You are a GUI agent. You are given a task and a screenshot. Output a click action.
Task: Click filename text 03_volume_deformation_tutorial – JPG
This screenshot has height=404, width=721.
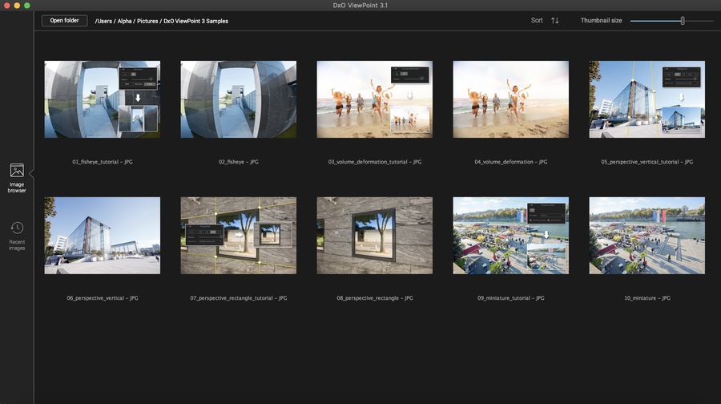(x=375, y=162)
